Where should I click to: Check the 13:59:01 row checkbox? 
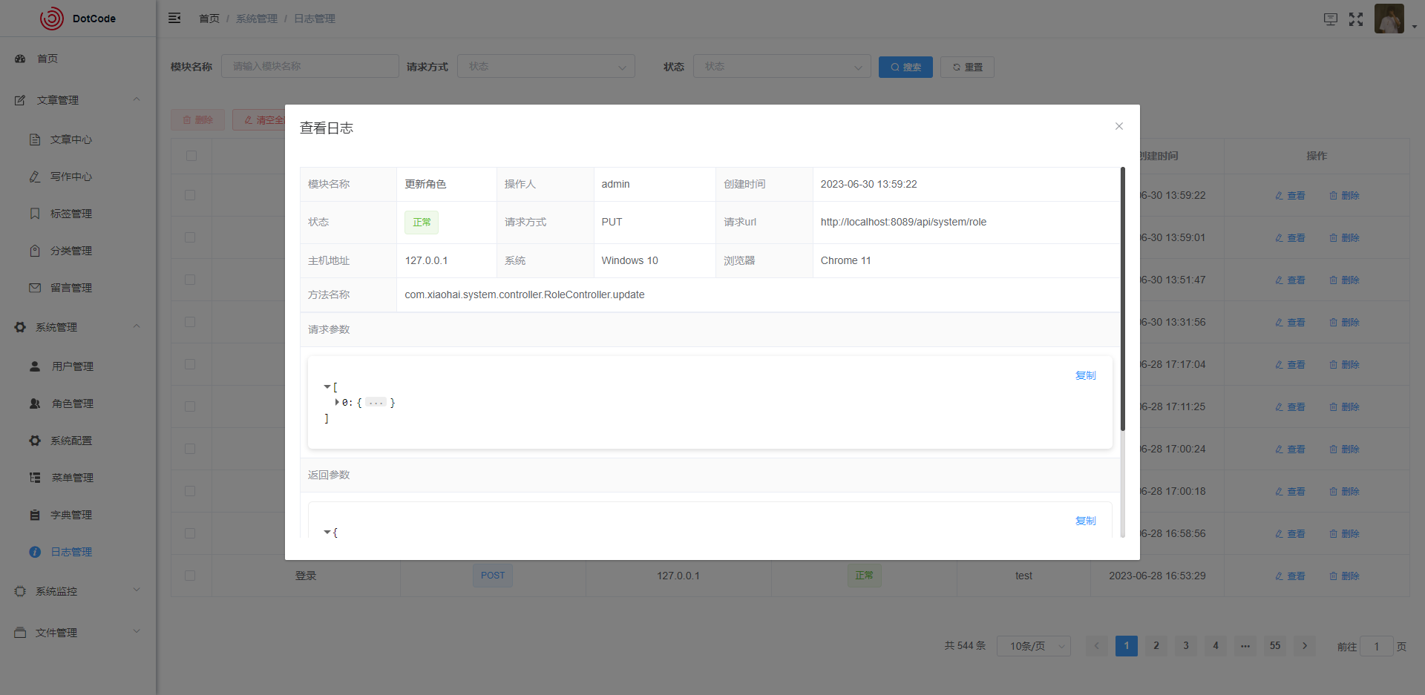coord(190,237)
